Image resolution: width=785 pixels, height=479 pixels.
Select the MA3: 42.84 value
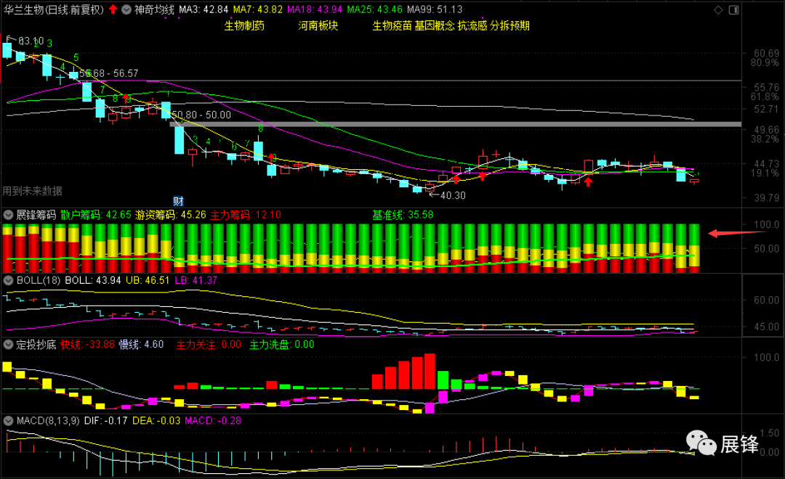coord(204,9)
